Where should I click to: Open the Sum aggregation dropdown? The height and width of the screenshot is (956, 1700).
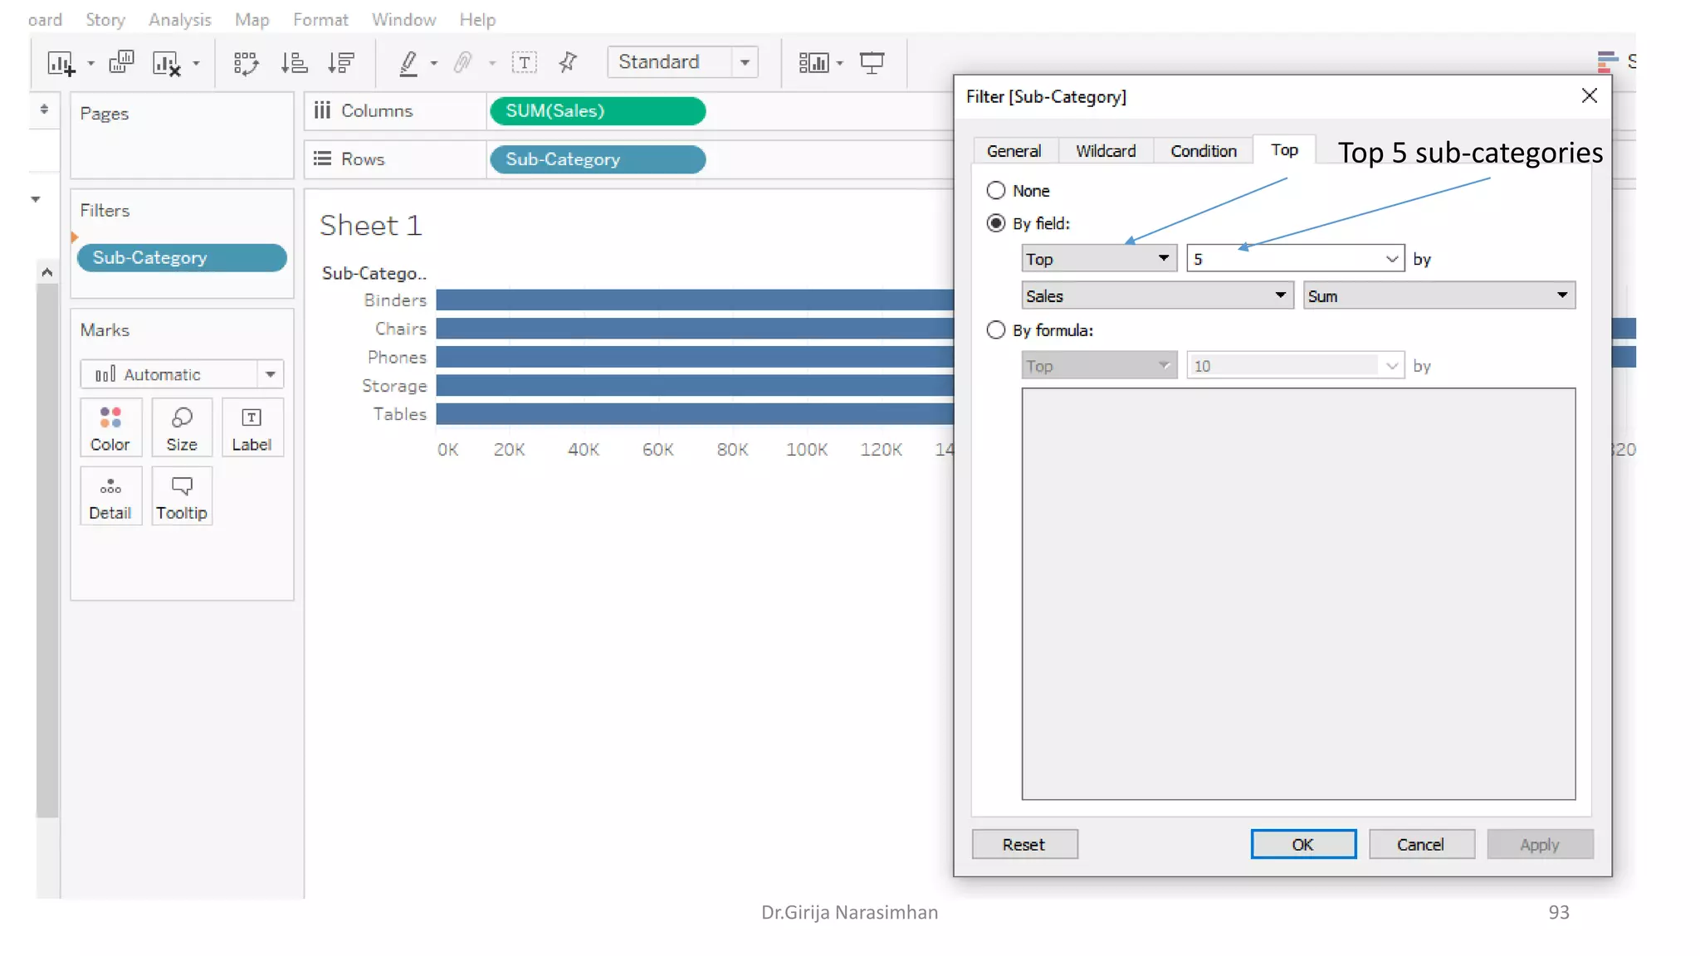tap(1561, 295)
